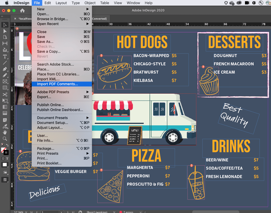Select the HOT DOGS heading text frame
This screenshot has width=271, height=213.
pos(142,42)
